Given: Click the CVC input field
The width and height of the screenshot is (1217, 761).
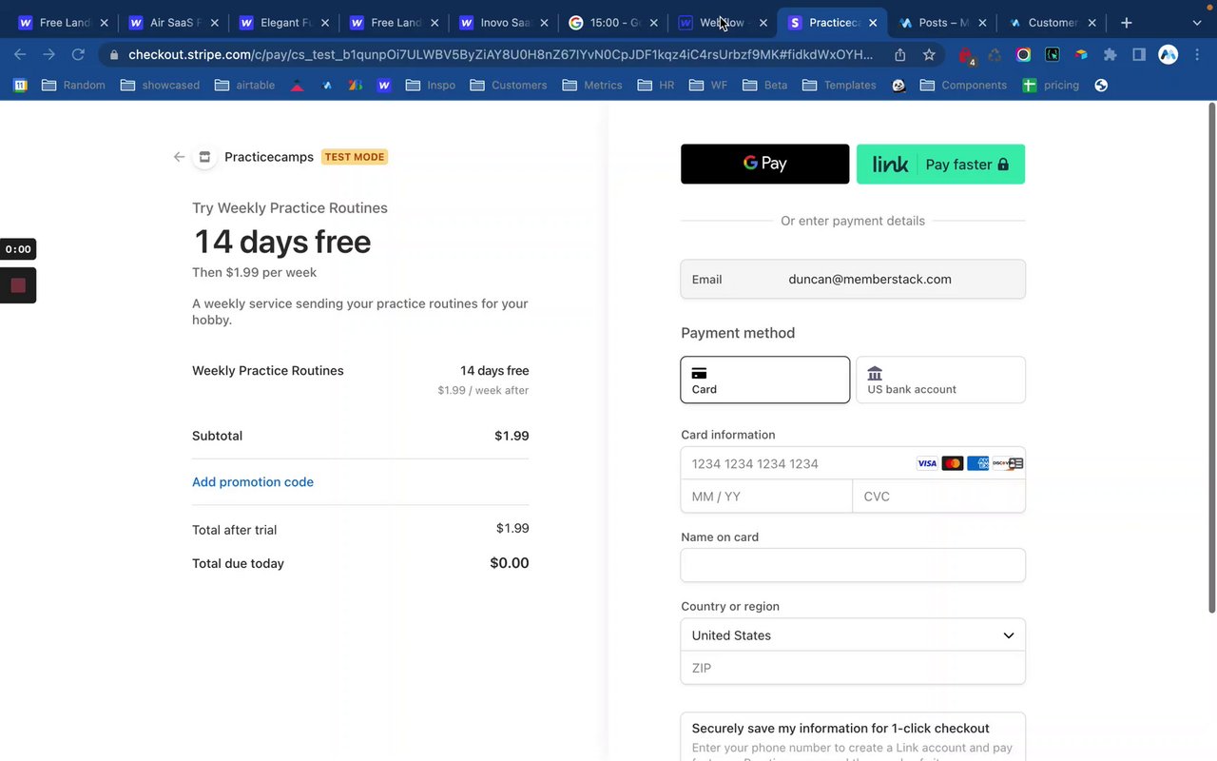Looking at the screenshot, I should (938, 497).
